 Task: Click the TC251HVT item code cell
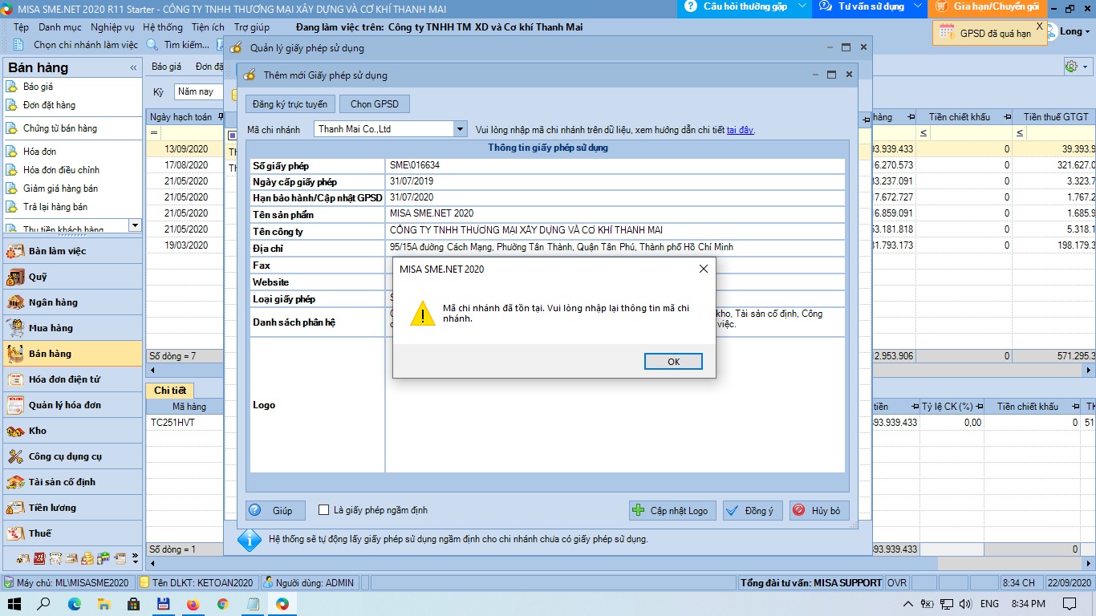point(173,423)
